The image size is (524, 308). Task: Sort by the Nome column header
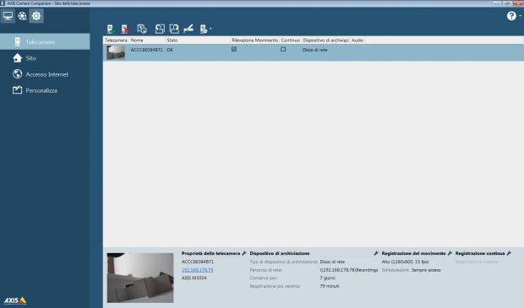click(147, 40)
